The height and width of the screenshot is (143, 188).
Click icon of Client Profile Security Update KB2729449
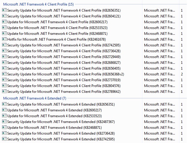4,57
